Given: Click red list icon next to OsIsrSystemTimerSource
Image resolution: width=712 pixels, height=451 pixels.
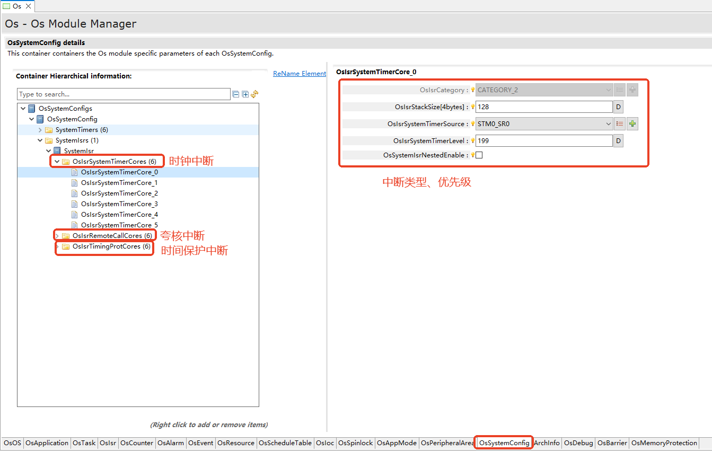Looking at the screenshot, I should click(619, 124).
